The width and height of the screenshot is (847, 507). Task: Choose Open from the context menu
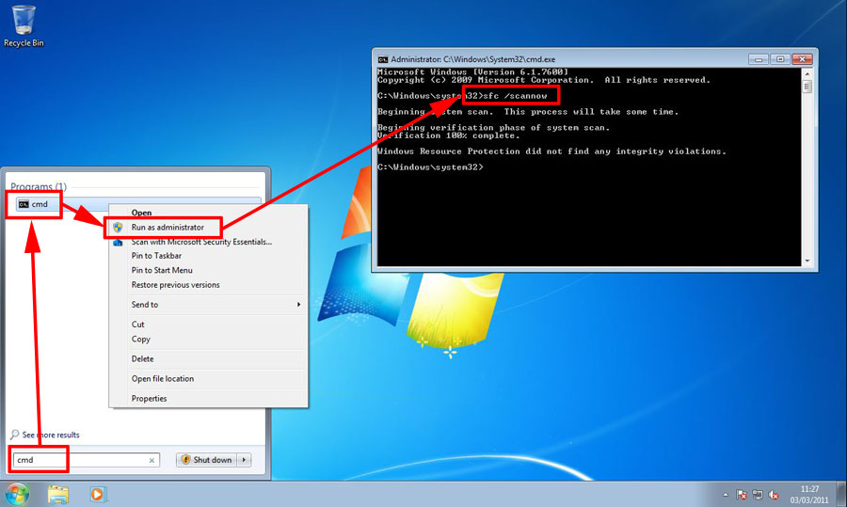pos(141,213)
